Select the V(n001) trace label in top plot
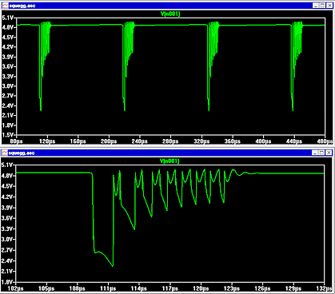The image size is (335, 294). (170, 14)
